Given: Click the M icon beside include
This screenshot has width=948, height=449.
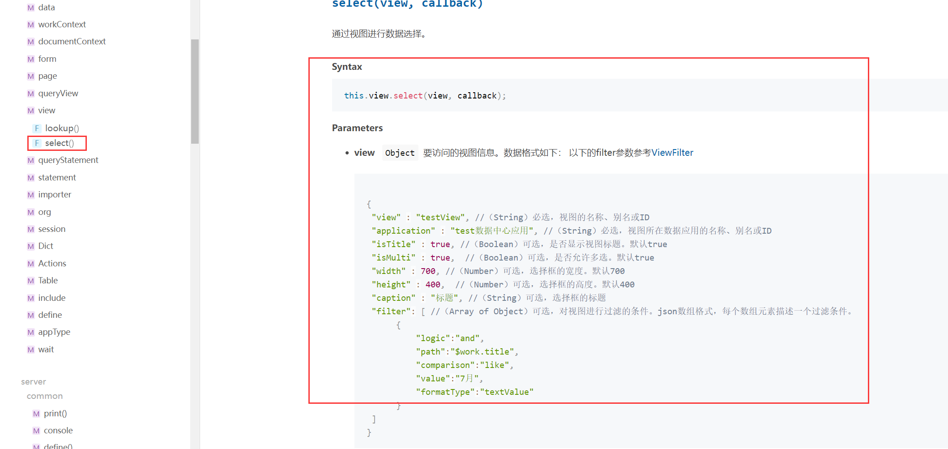Looking at the screenshot, I should point(30,298).
